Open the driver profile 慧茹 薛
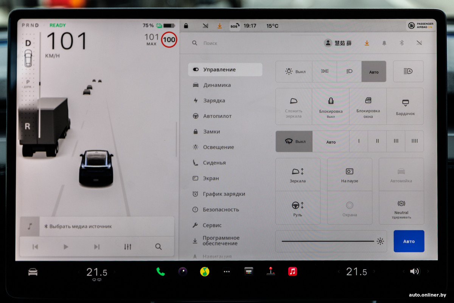The width and height of the screenshot is (454, 303). (x=338, y=43)
